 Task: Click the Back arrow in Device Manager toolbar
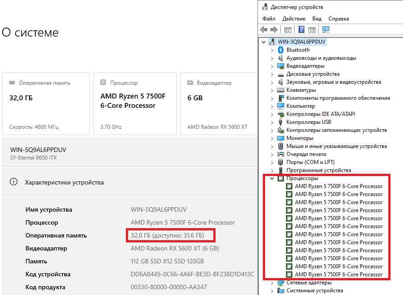pos(264,29)
